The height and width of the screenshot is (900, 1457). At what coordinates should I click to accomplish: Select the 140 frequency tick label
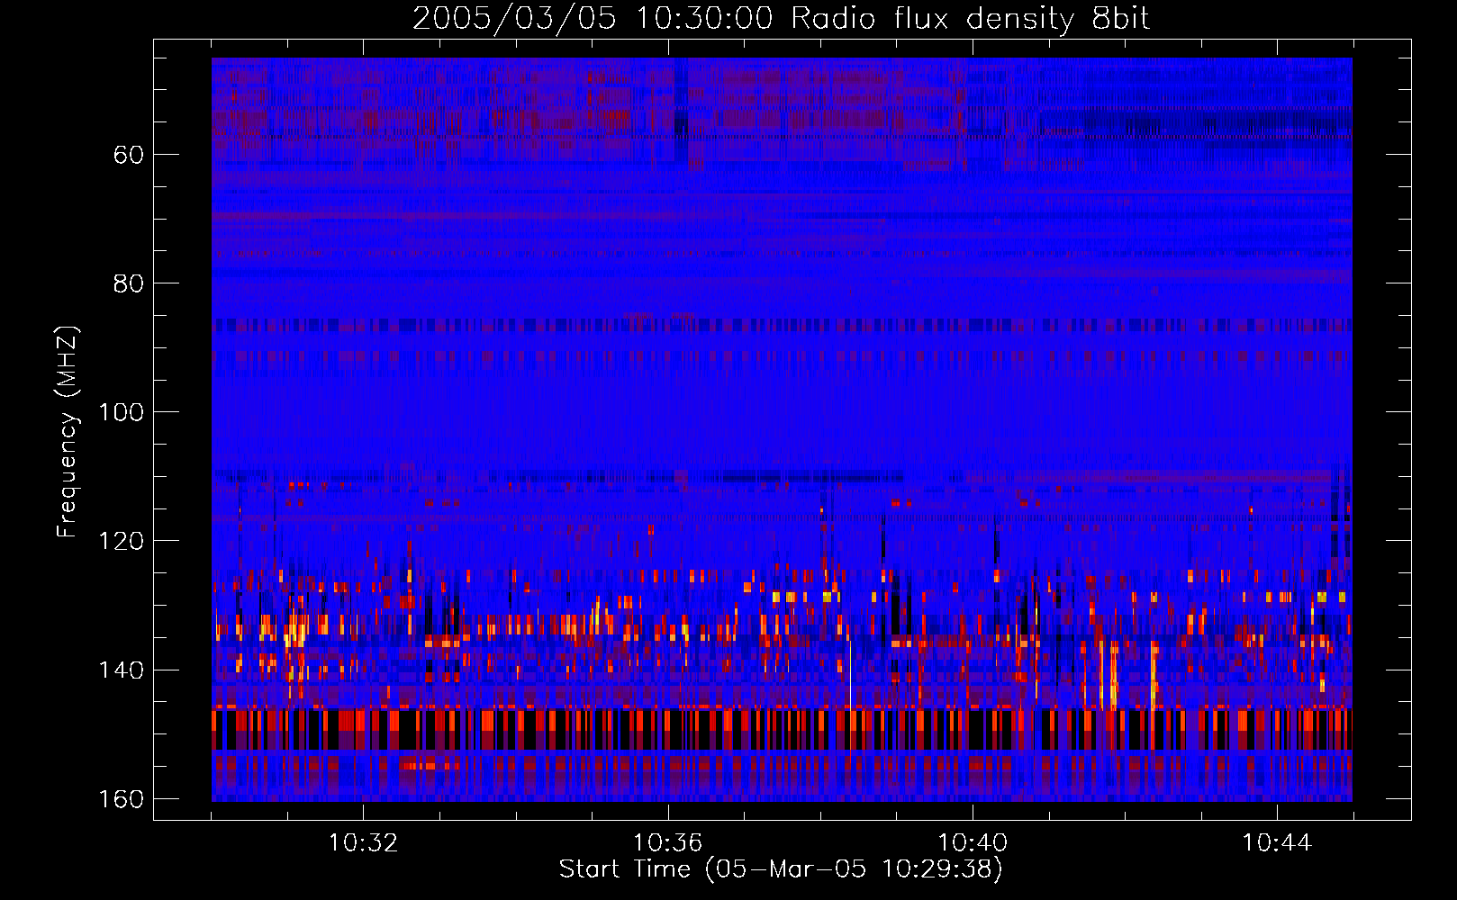click(121, 670)
